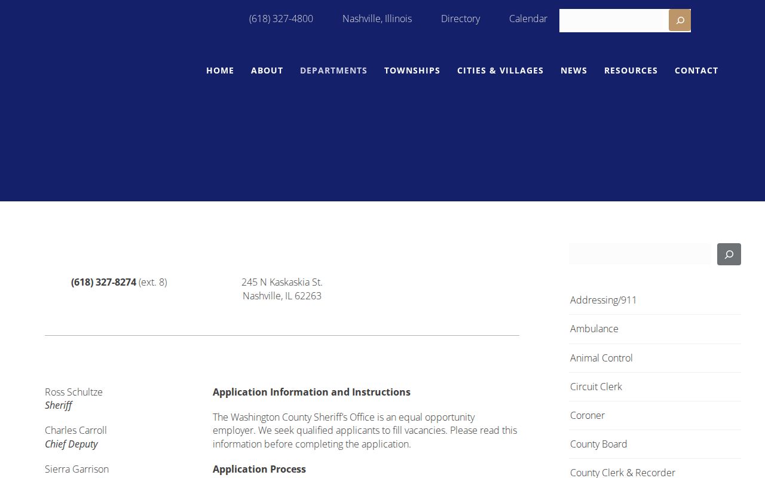Focus the header search input field

click(614, 20)
